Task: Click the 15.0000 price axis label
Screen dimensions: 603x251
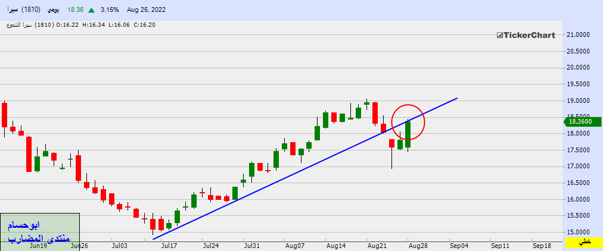Action: coord(579,232)
